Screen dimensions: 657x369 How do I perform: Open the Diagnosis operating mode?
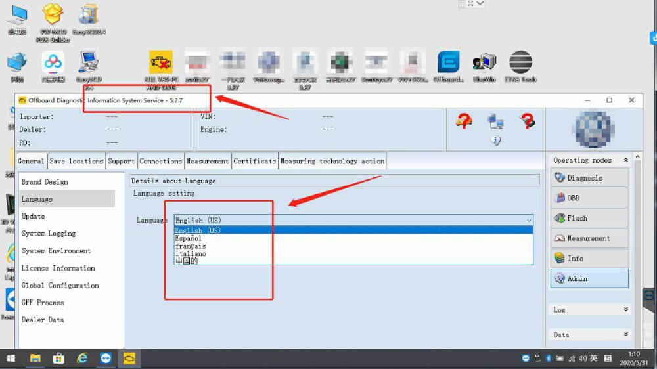(589, 177)
